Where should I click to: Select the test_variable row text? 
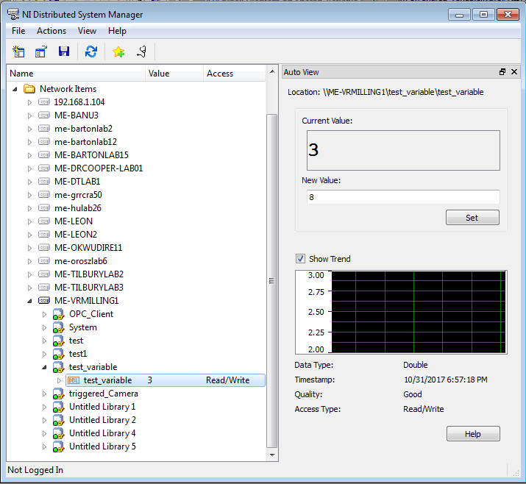click(x=107, y=380)
